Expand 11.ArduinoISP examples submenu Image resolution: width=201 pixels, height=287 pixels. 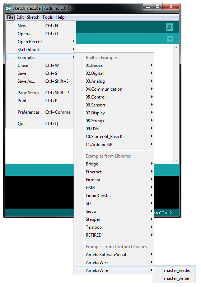[114, 145]
